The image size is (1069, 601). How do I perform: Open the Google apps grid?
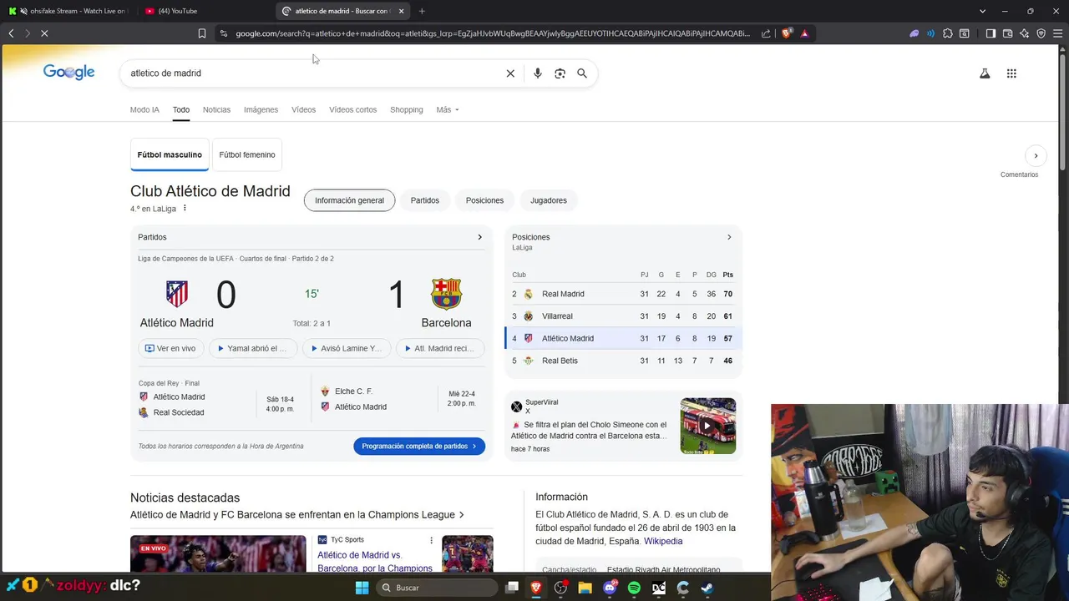(x=1011, y=73)
